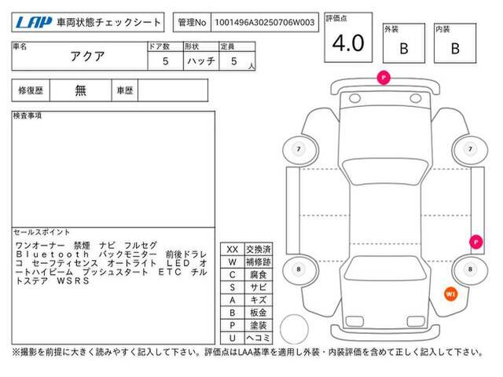Click the seating capacity value 5
Image resolution: width=503 pixels, height=377 pixels.
234,61
